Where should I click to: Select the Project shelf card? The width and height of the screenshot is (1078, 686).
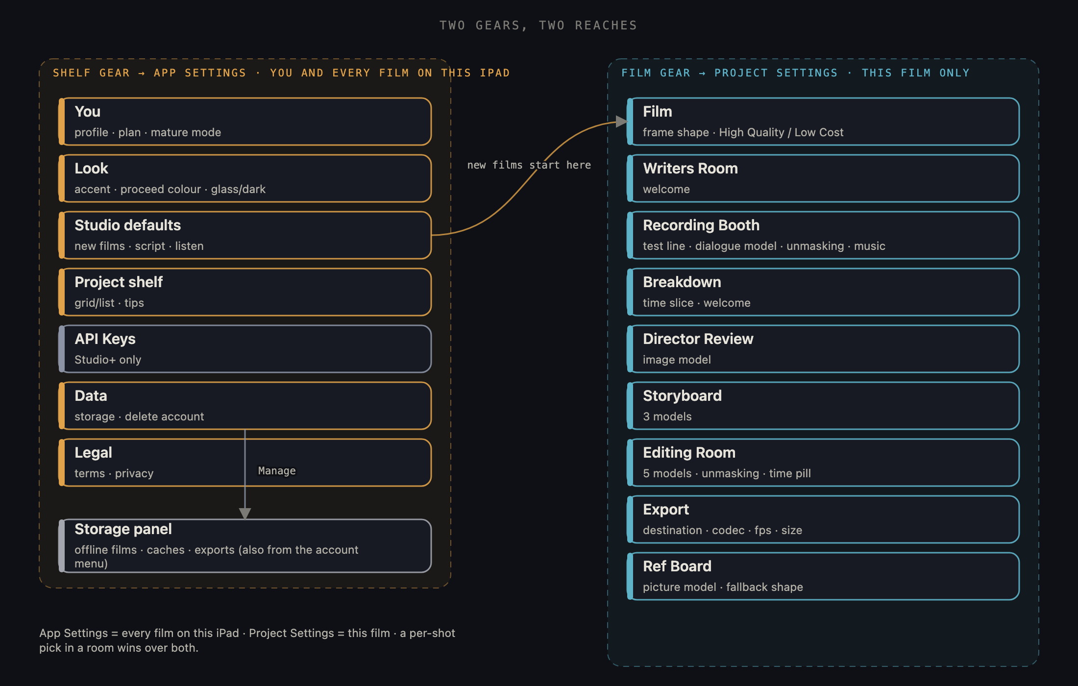[245, 292]
